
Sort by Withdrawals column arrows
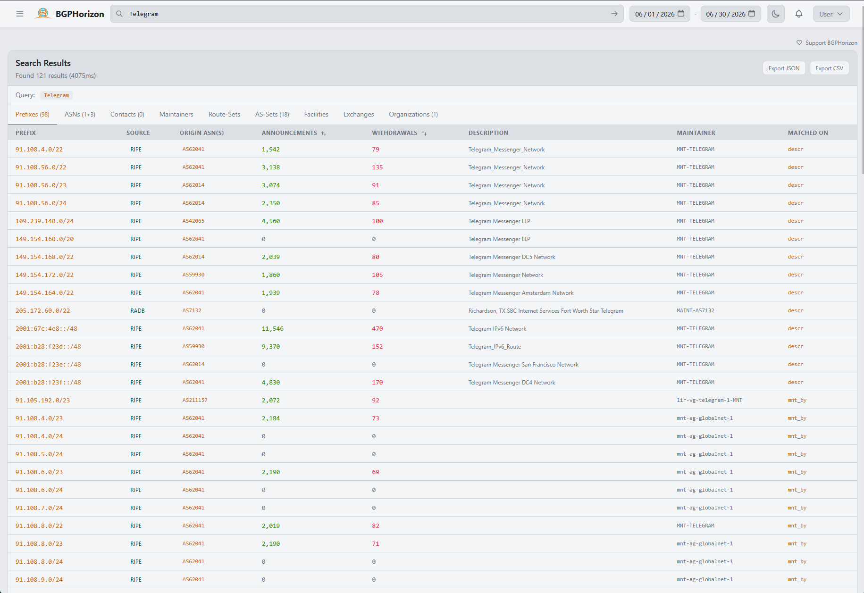[424, 134]
